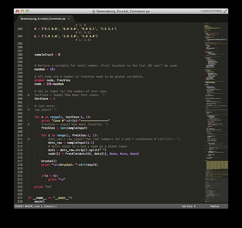Viewport: 242px width, 228px height.
Task: Close the SeowonJung_Kruskal_Comment.py tab
Action: point(69,19)
